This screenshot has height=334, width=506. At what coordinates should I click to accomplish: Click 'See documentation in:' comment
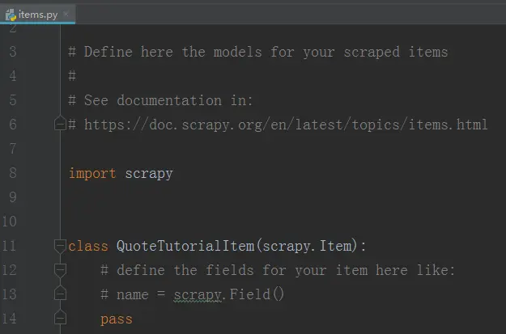[160, 100]
